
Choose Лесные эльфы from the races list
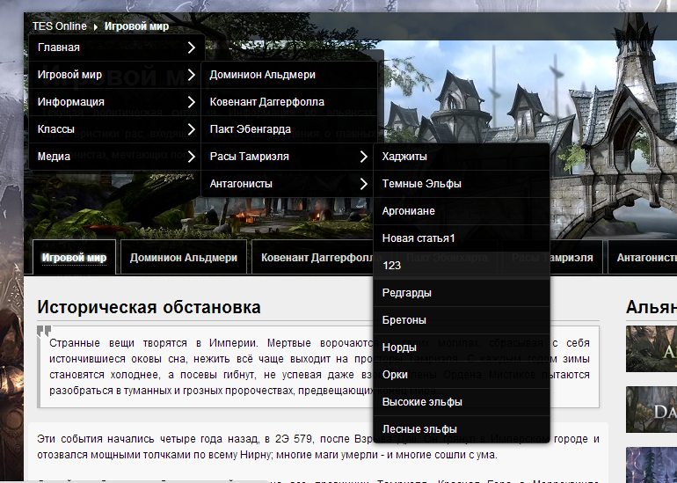(461, 428)
